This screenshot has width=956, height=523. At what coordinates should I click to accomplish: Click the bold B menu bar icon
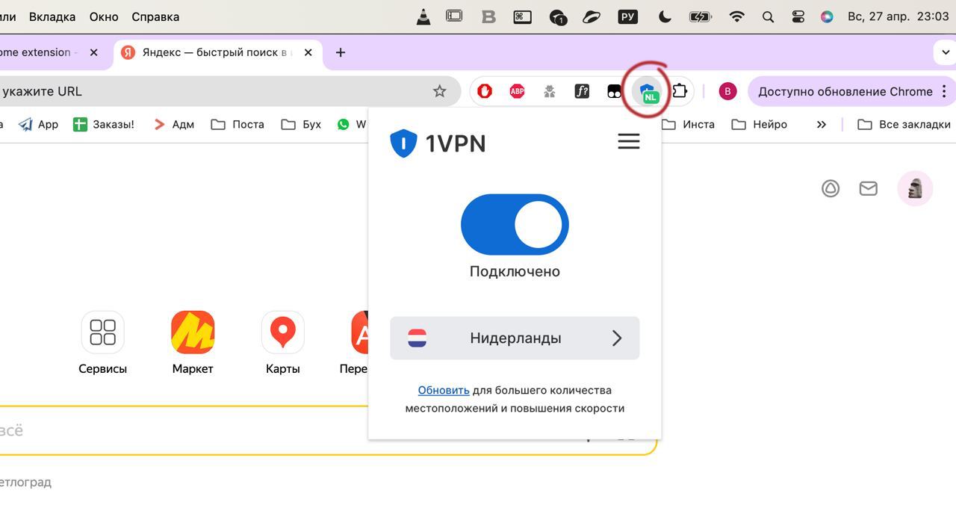[489, 16]
